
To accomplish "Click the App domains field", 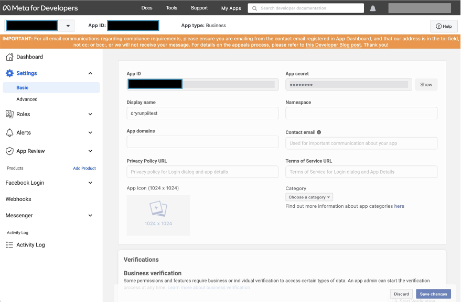I will click(202, 142).
